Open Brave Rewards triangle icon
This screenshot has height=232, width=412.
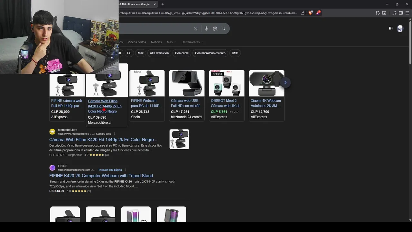tap(318, 13)
